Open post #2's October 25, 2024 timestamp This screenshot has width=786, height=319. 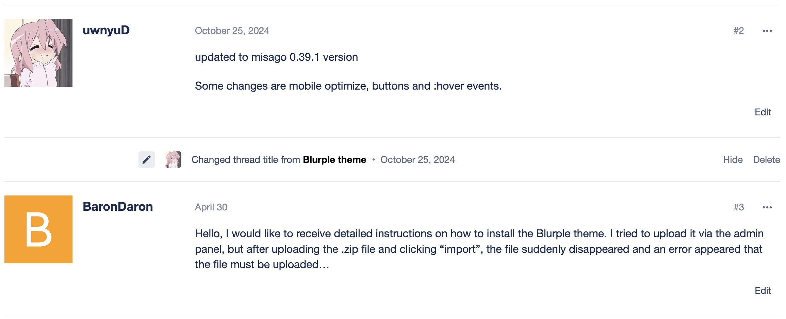coord(232,31)
